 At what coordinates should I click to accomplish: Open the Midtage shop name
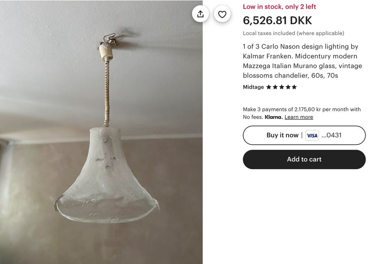253,87
